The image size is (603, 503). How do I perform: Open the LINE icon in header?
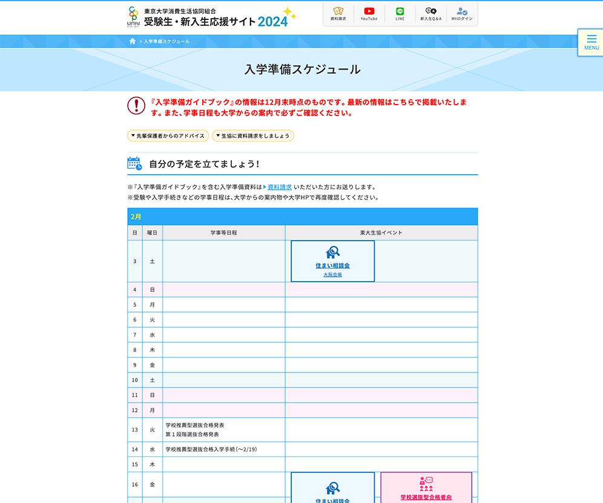400,14
